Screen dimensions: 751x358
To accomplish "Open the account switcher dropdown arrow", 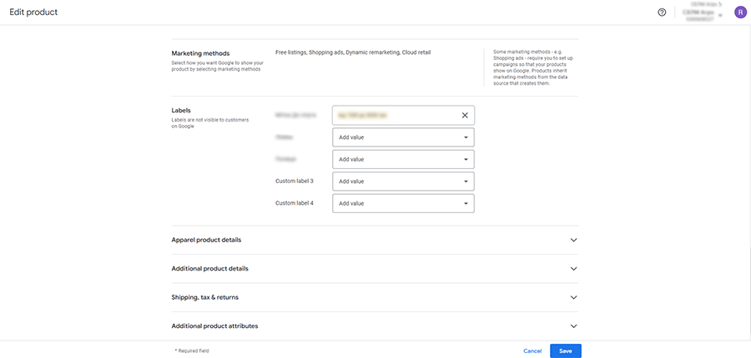I will (x=719, y=14).
